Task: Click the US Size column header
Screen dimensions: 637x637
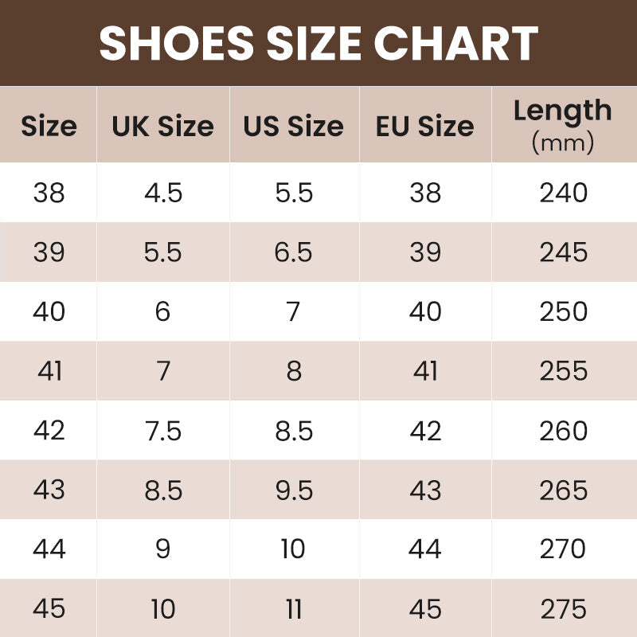Action: (x=294, y=126)
